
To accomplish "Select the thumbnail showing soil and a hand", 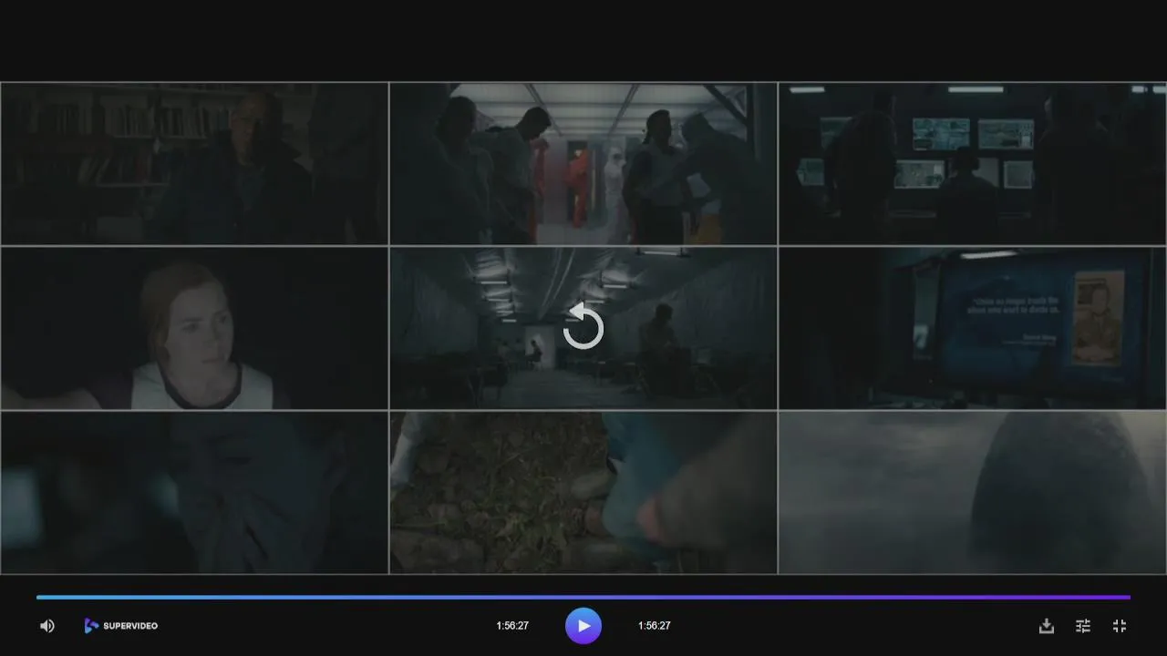I will coord(583,492).
